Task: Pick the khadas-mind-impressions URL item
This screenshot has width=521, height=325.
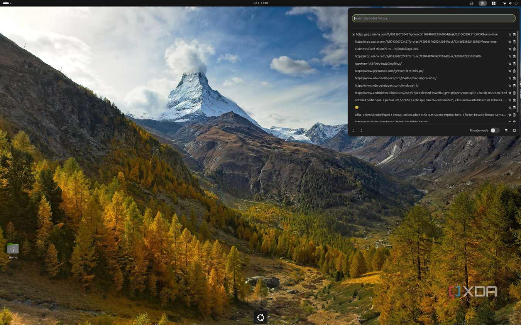Action: (396, 78)
